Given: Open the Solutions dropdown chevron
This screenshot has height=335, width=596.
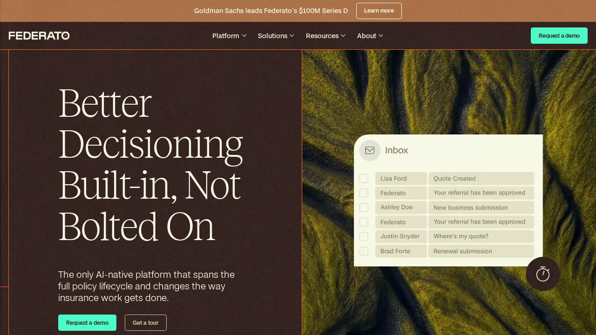Looking at the screenshot, I should (x=292, y=36).
